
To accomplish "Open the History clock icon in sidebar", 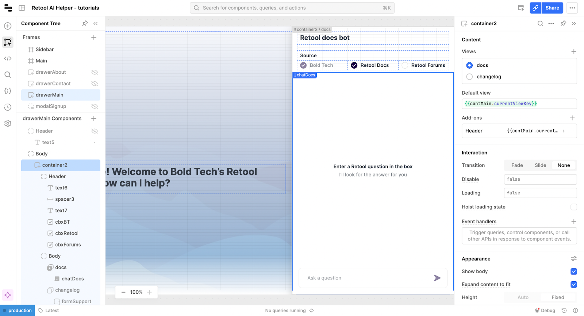I will point(8,107).
